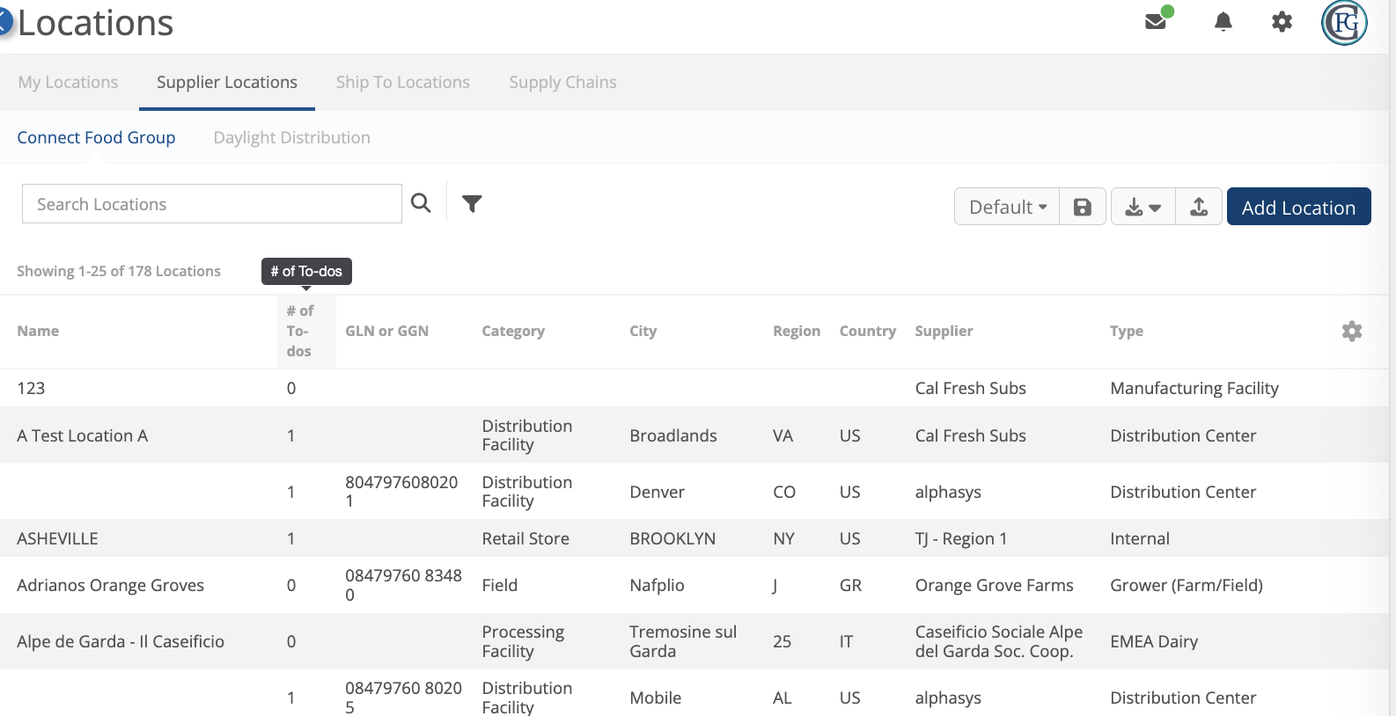Open Adrianos Orange Groves location
The image size is (1396, 716).
click(x=110, y=585)
